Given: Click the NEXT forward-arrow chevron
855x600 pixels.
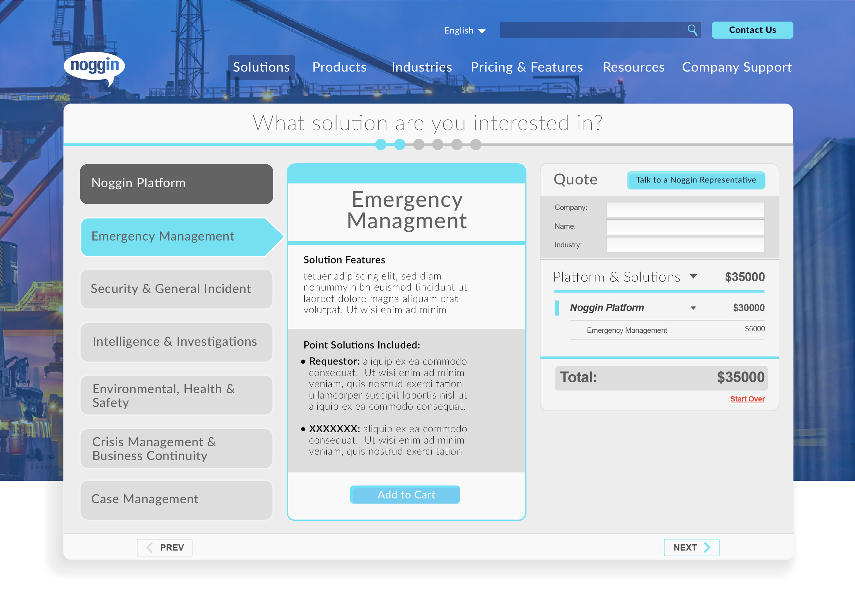Looking at the screenshot, I should tap(707, 547).
